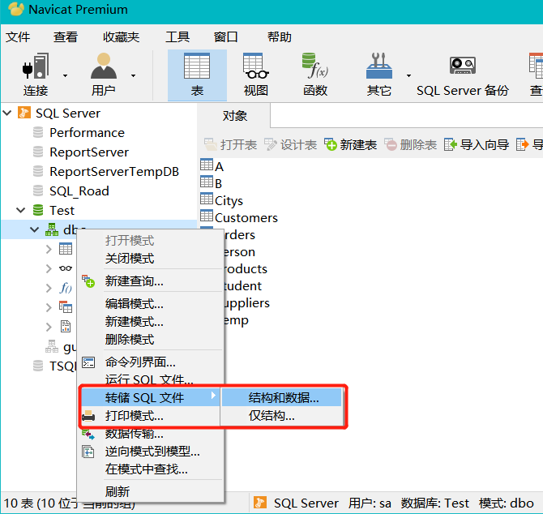Choose 编辑模式... from context menu
Viewport: 543px width, 514px height.
(135, 304)
